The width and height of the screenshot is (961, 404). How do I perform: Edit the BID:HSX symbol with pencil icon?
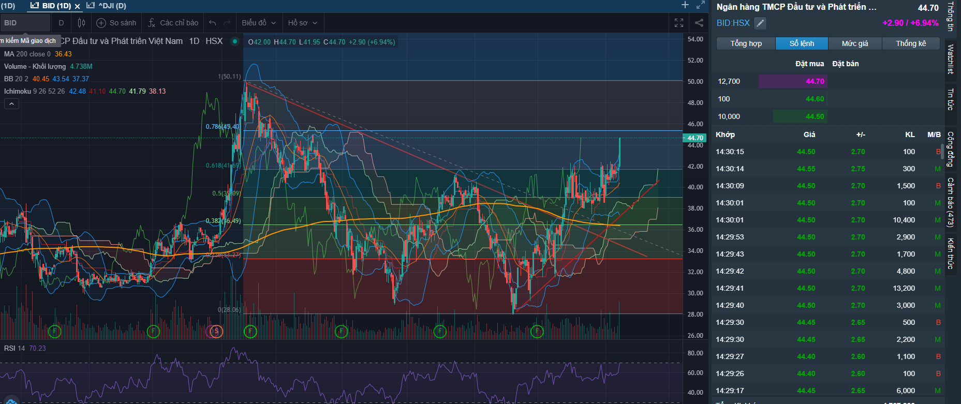(760, 23)
